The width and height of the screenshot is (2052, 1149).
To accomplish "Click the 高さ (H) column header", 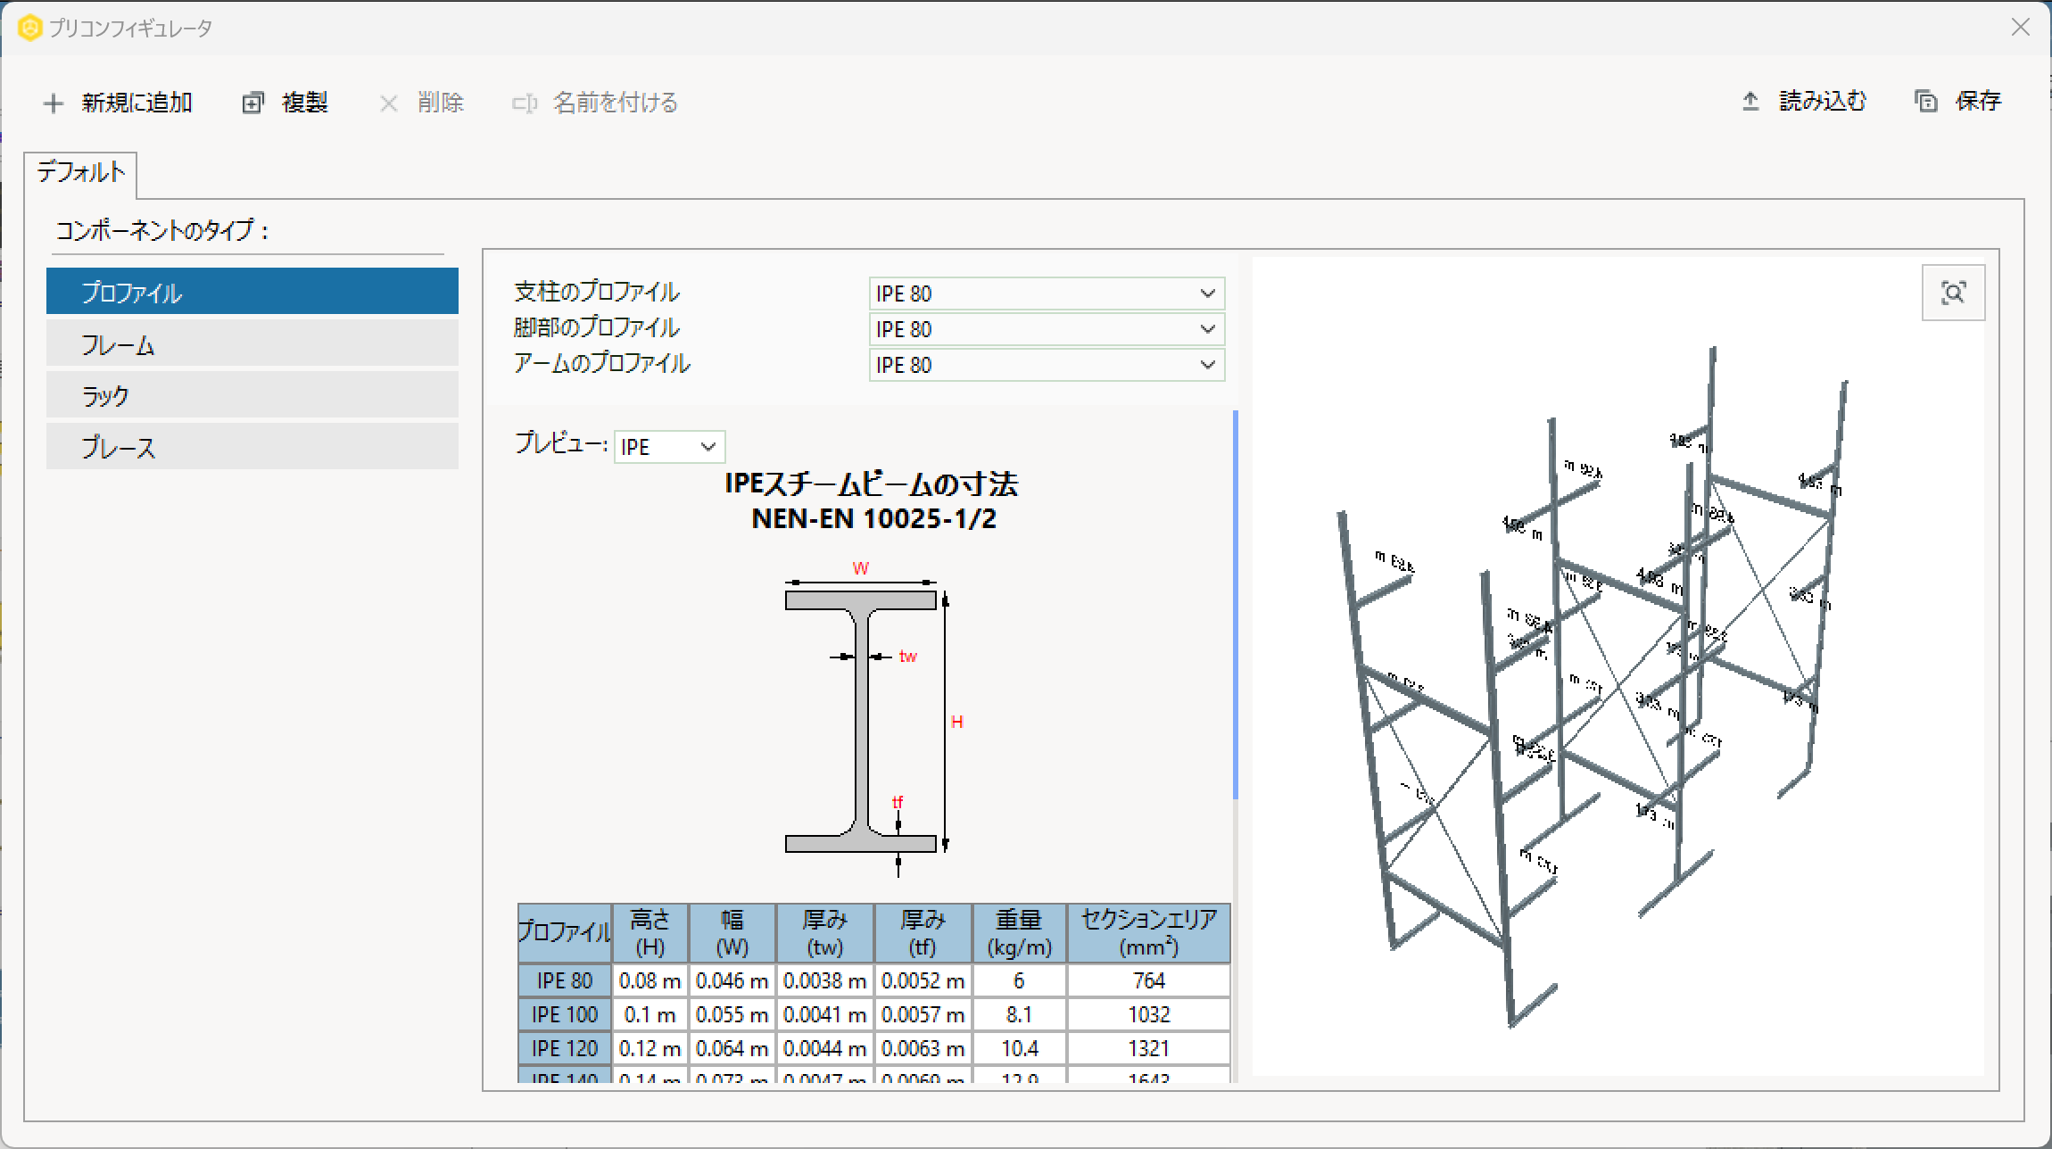I will 650,933.
